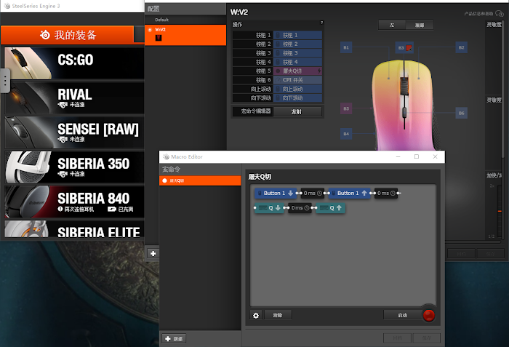Select the Q key press-down block
Image resolution: width=509 pixels, height=347 pixels.
[x=269, y=208]
